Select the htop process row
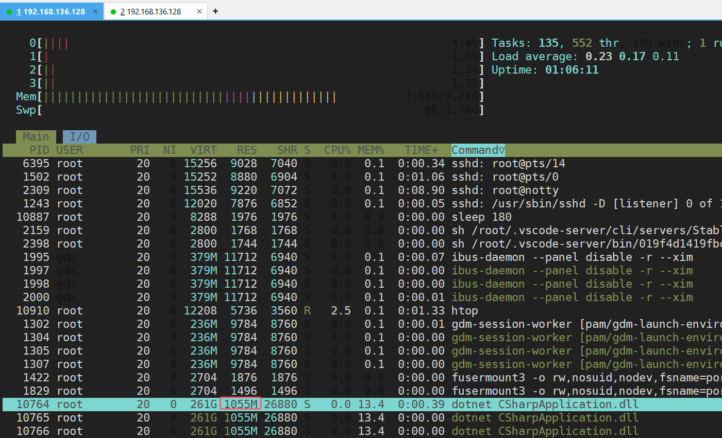Viewport: 722px width, 438px height. point(258,311)
